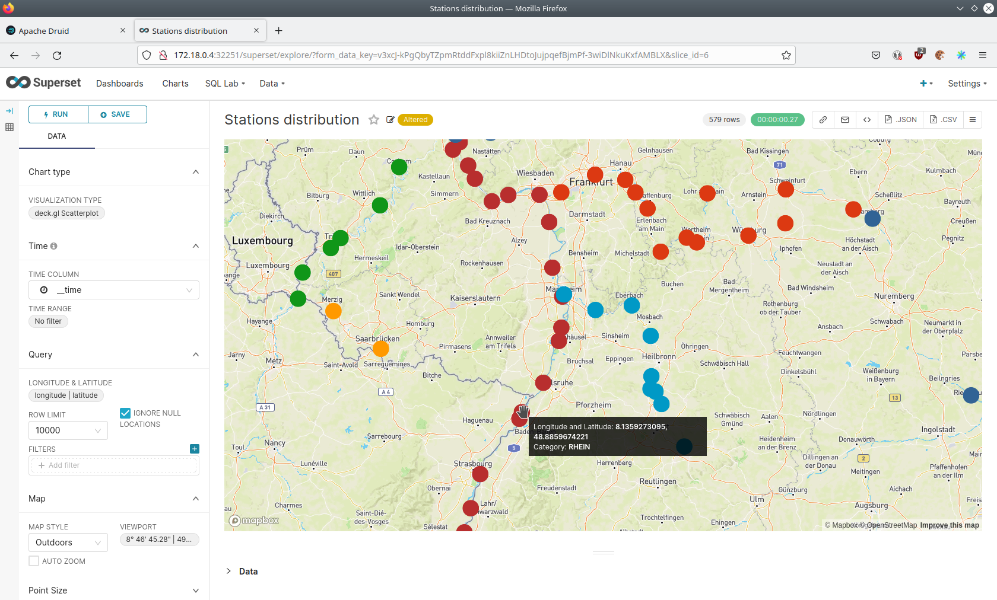Screen dimensions: 997x600
Task: Uncheck Ignore Null Locations checkbox
Action: [x=125, y=413]
